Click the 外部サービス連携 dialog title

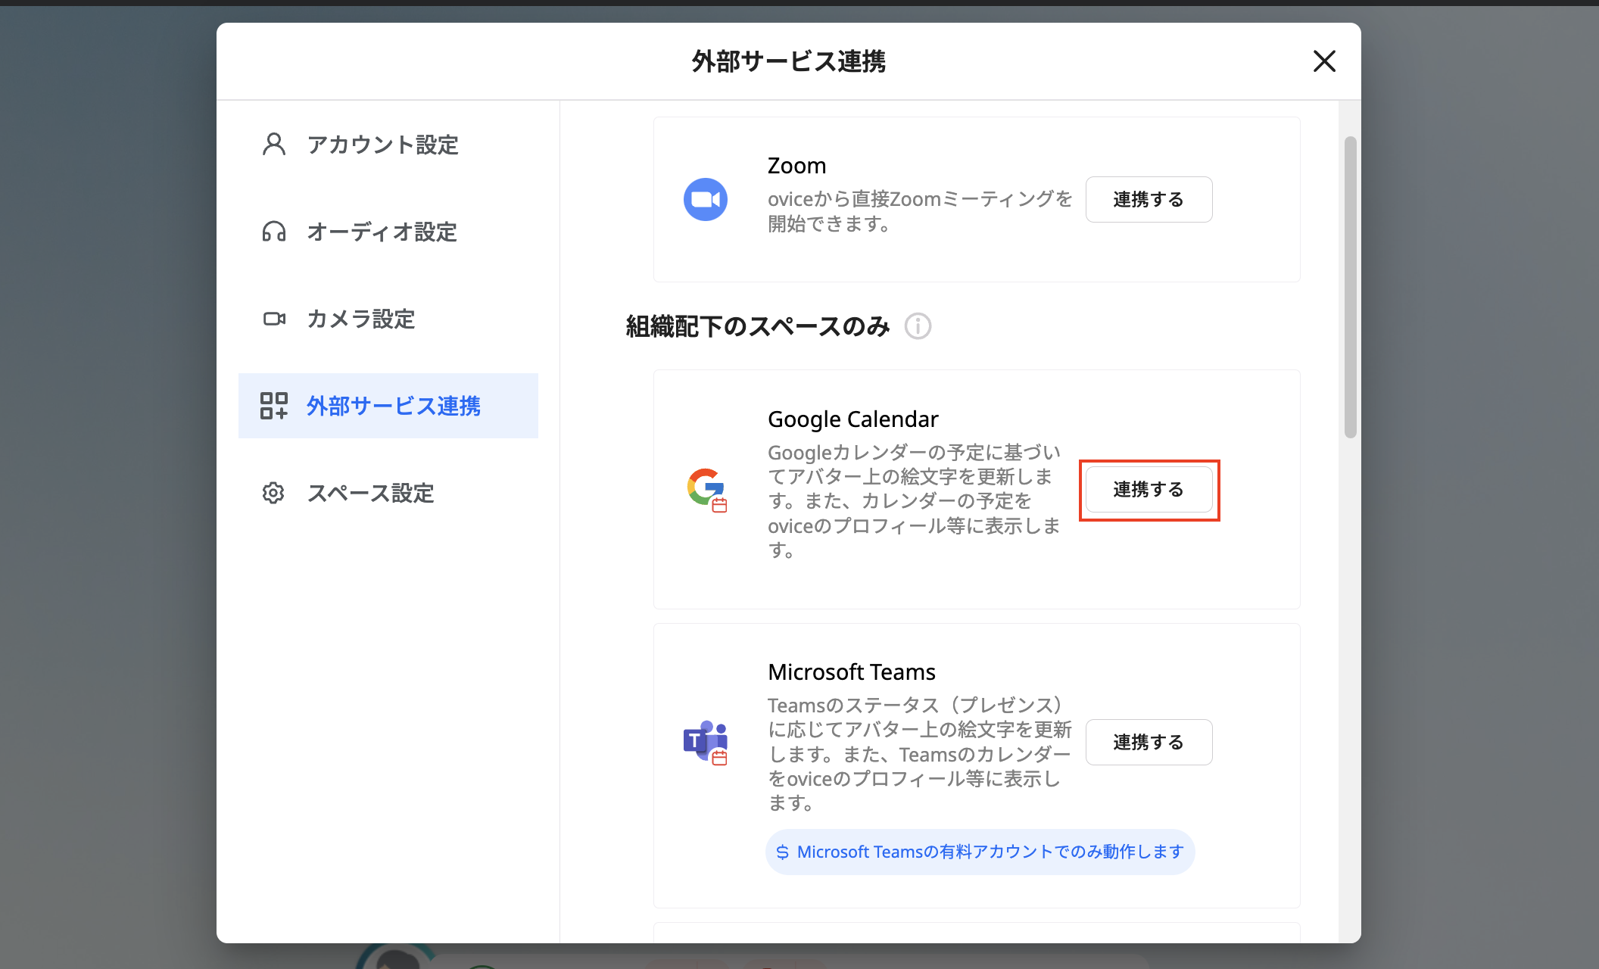pyautogui.click(x=788, y=61)
